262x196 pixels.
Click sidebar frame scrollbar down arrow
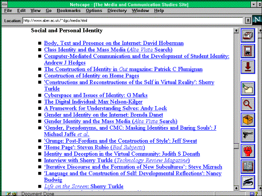tap(260, 188)
